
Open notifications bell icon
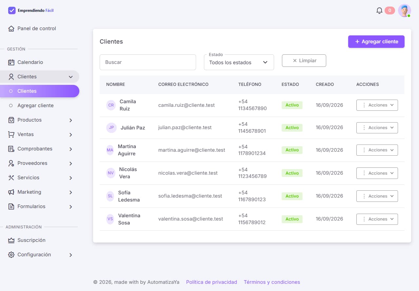pyautogui.click(x=379, y=10)
